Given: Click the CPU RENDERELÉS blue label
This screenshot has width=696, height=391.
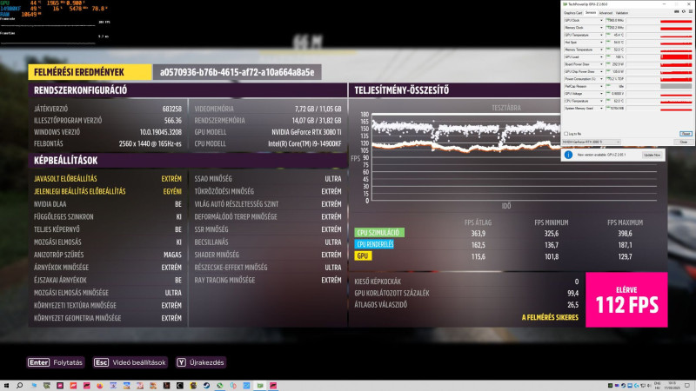Looking at the screenshot, I should [x=374, y=244].
